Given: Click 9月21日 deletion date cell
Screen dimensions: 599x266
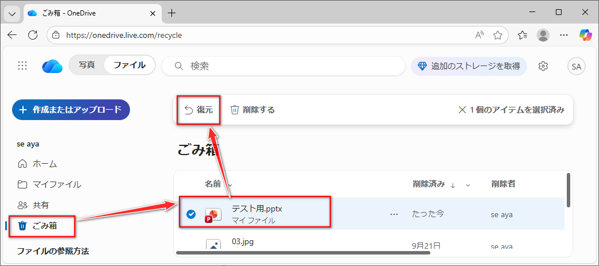Looking at the screenshot, I should tap(426, 245).
